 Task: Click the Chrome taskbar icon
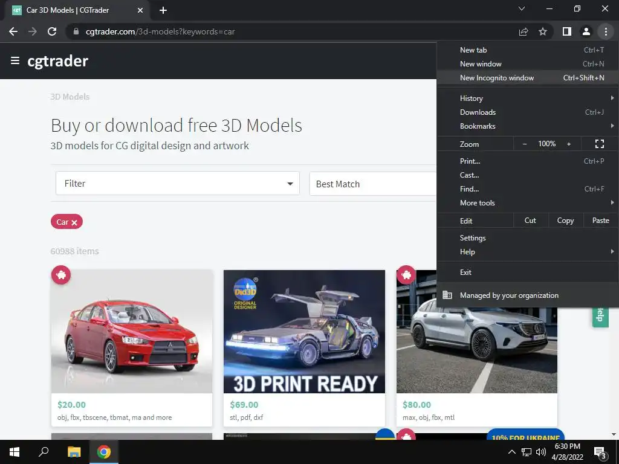104,452
